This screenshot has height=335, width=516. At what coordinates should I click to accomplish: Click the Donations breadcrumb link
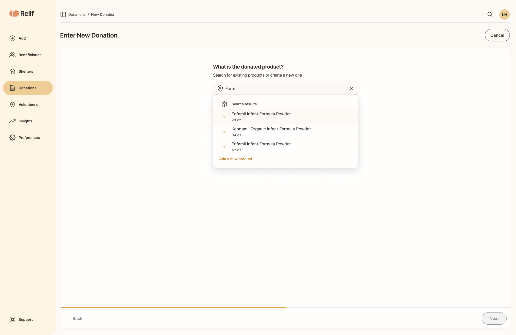77,14
